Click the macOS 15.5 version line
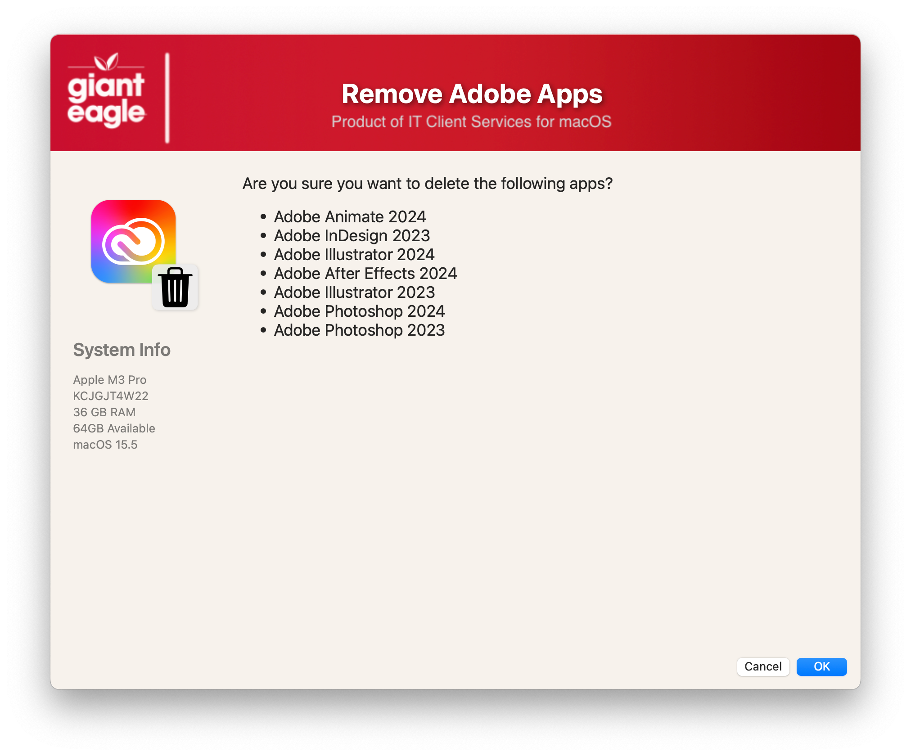The image size is (911, 756). pos(105,445)
